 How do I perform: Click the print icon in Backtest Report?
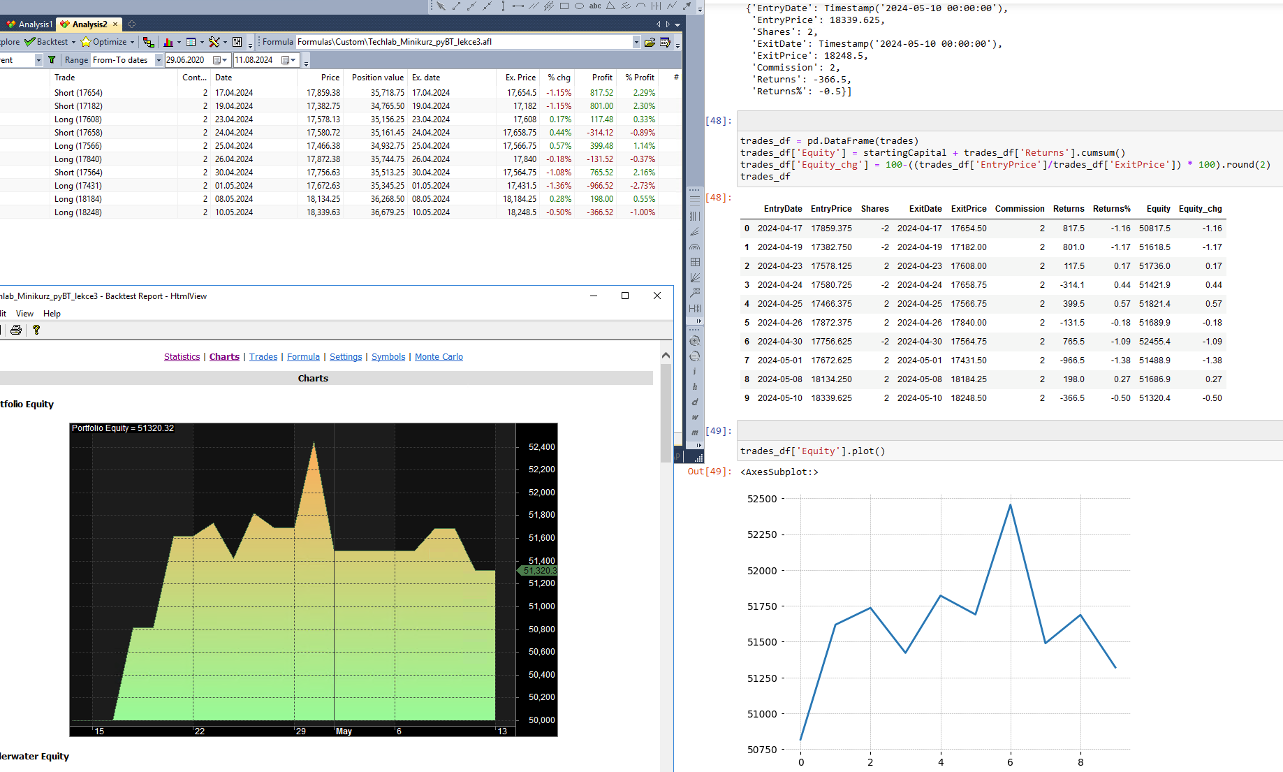16,330
